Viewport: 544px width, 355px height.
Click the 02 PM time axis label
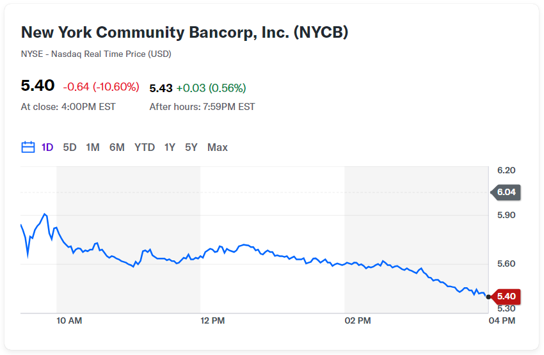tap(357, 320)
